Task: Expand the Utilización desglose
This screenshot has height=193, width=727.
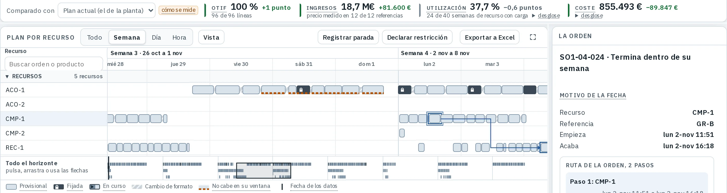Action: [x=546, y=15]
